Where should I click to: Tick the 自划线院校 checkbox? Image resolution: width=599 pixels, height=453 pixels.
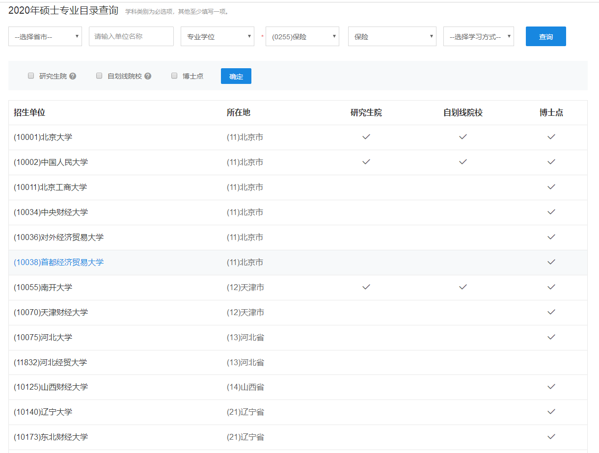(99, 76)
